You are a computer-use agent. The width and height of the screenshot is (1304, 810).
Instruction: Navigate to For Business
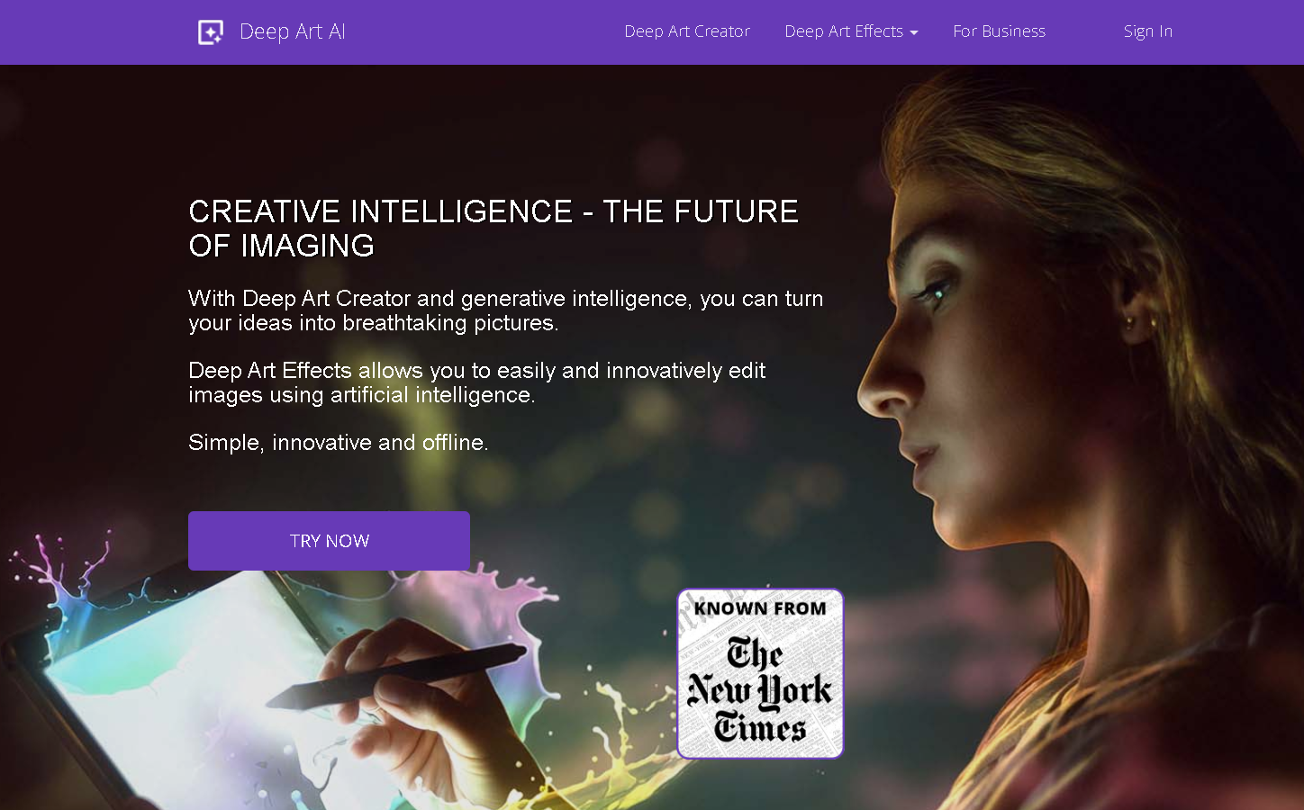click(x=1000, y=31)
